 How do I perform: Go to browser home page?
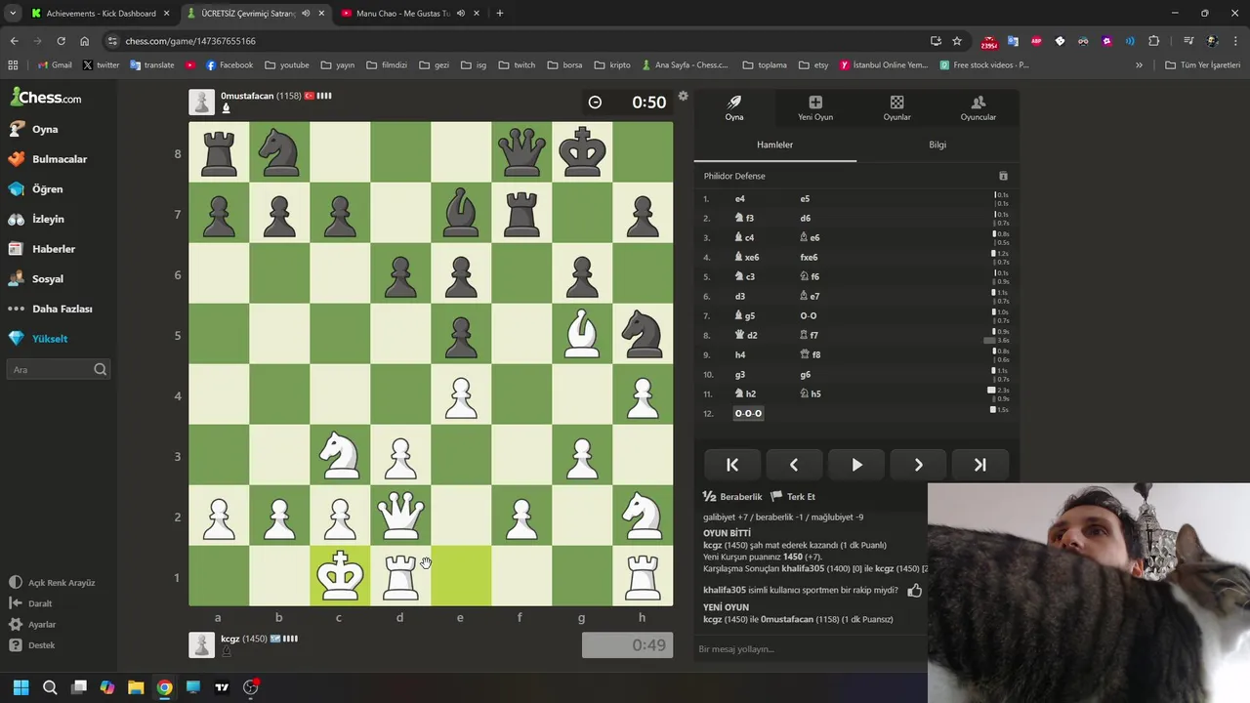click(x=84, y=41)
